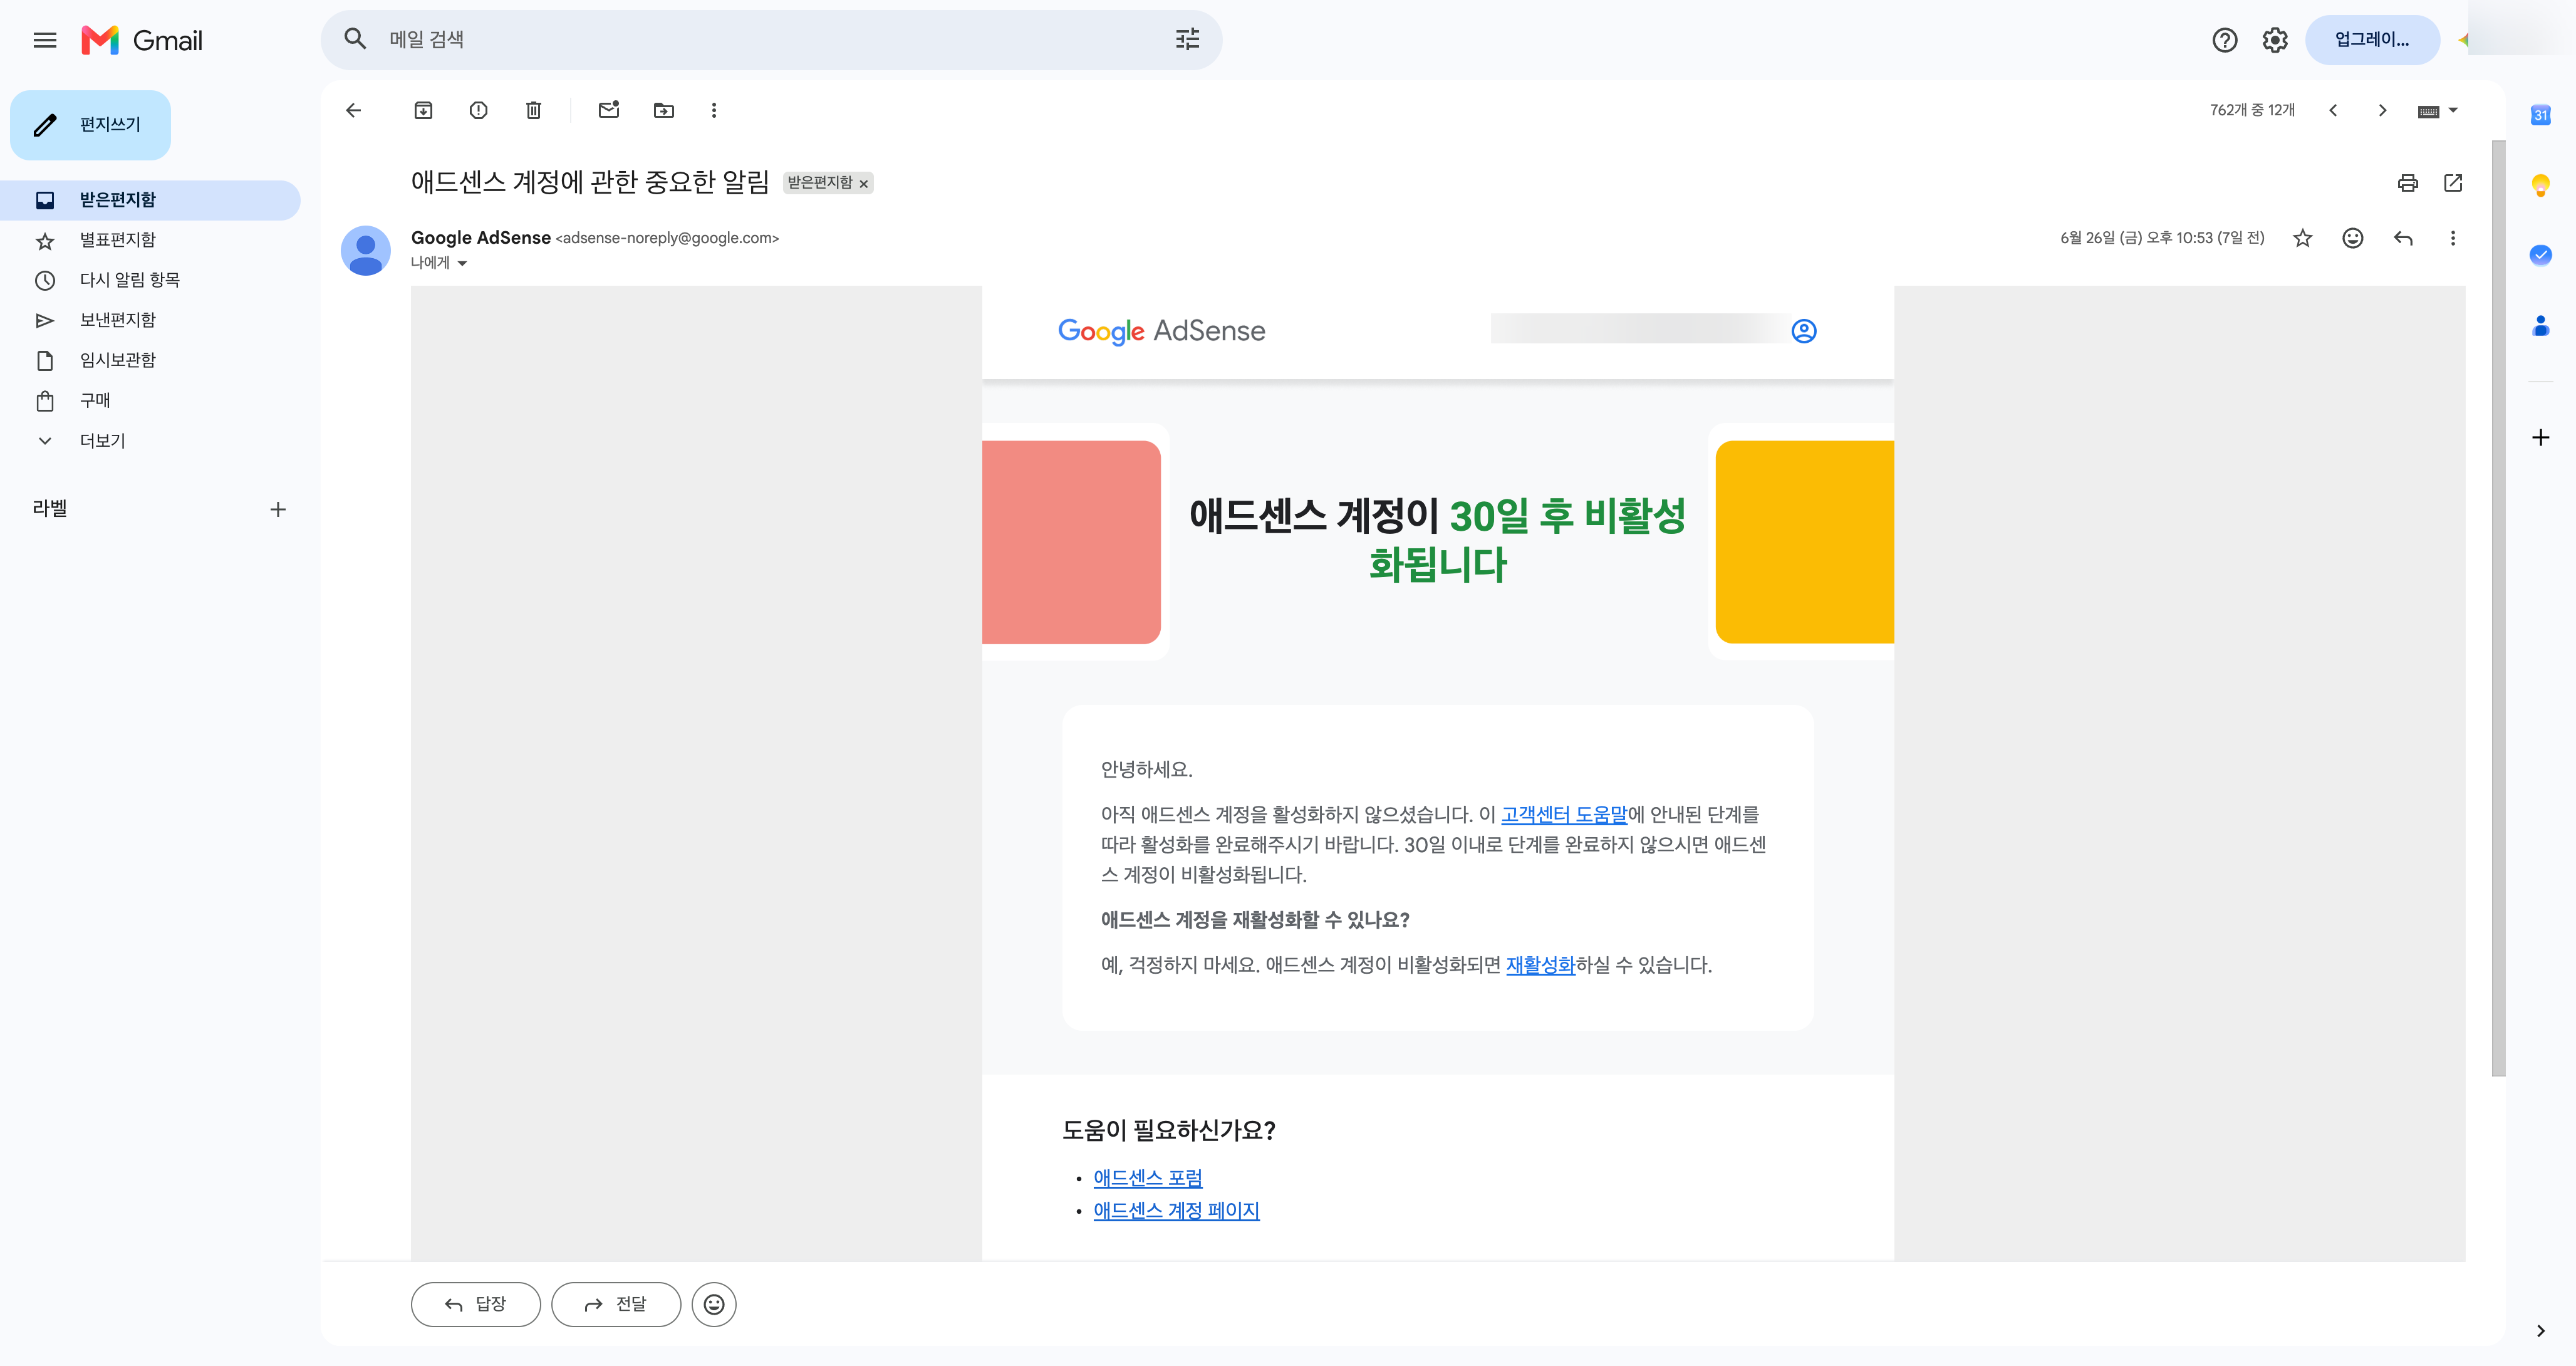Viewport: 2576px width, 1366px height.
Task: Add emoji reaction next to star
Action: coord(2353,238)
